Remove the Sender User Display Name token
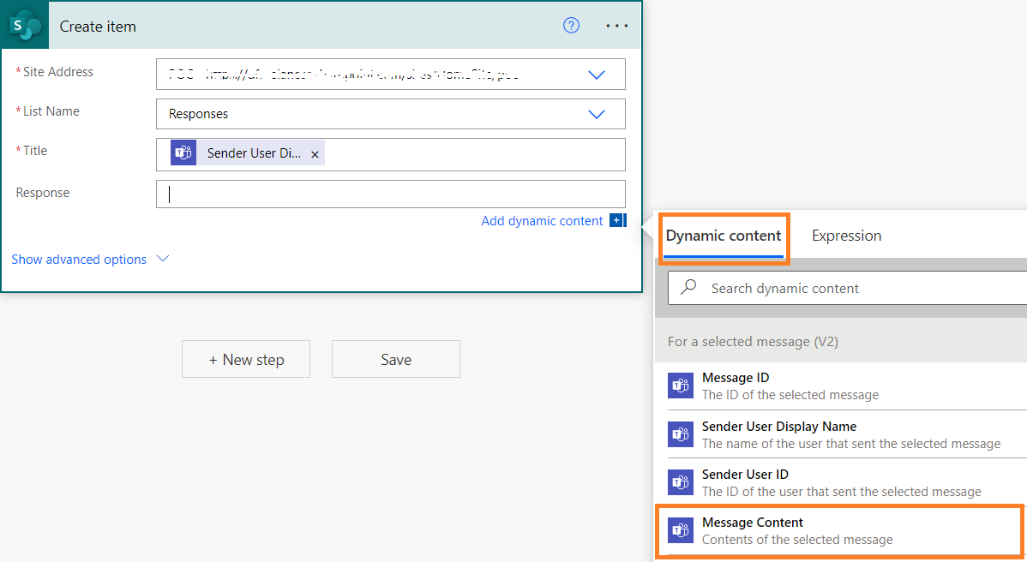This screenshot has height=562, width=1027. point(315,154)
